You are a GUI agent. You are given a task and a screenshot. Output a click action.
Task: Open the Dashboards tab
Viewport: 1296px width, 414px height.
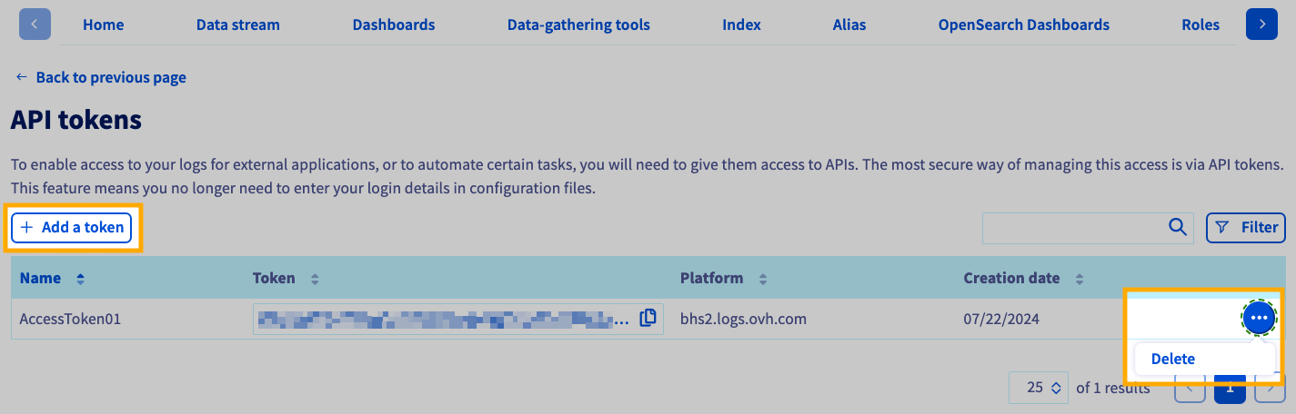click(x=393, y=25)
